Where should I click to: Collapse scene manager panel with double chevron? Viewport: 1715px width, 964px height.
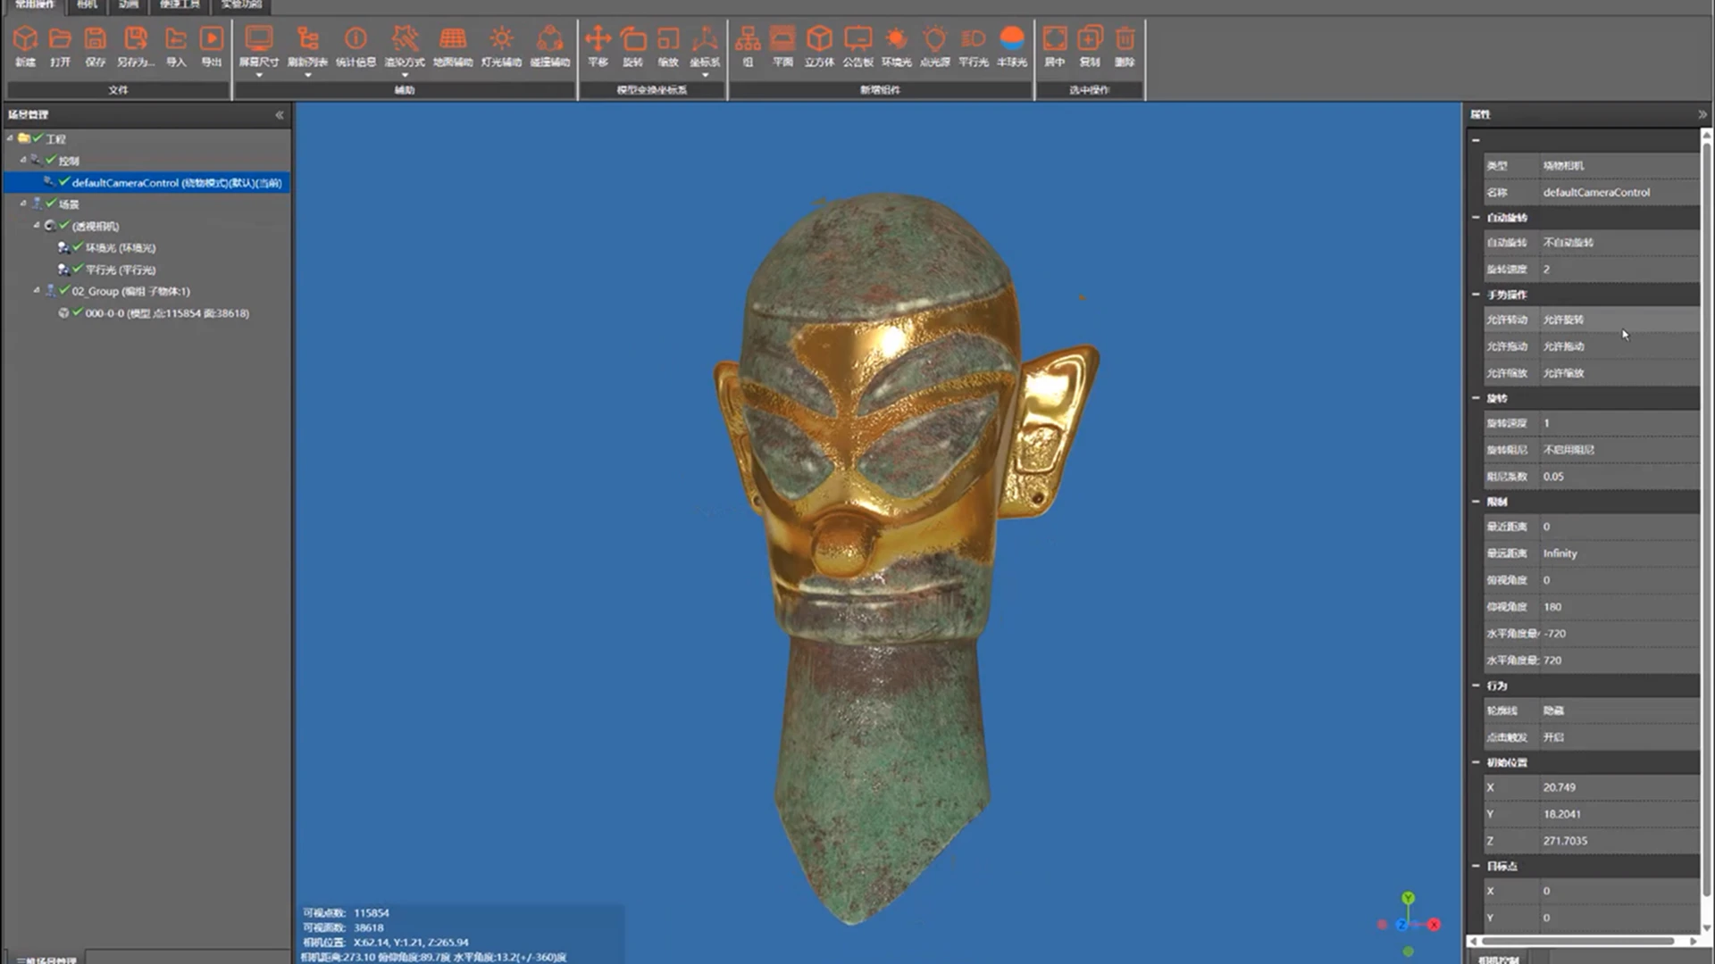point(280,114)
